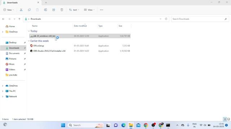This screenshot has height=129, width=231.
Task: Open the terminal app on taskbar
Action: point(168,125)
